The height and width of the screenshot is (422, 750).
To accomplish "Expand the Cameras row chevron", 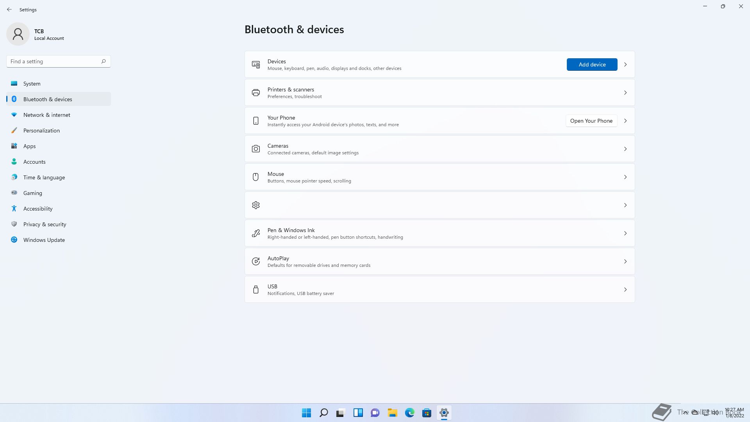I will [x=625, y=149].
